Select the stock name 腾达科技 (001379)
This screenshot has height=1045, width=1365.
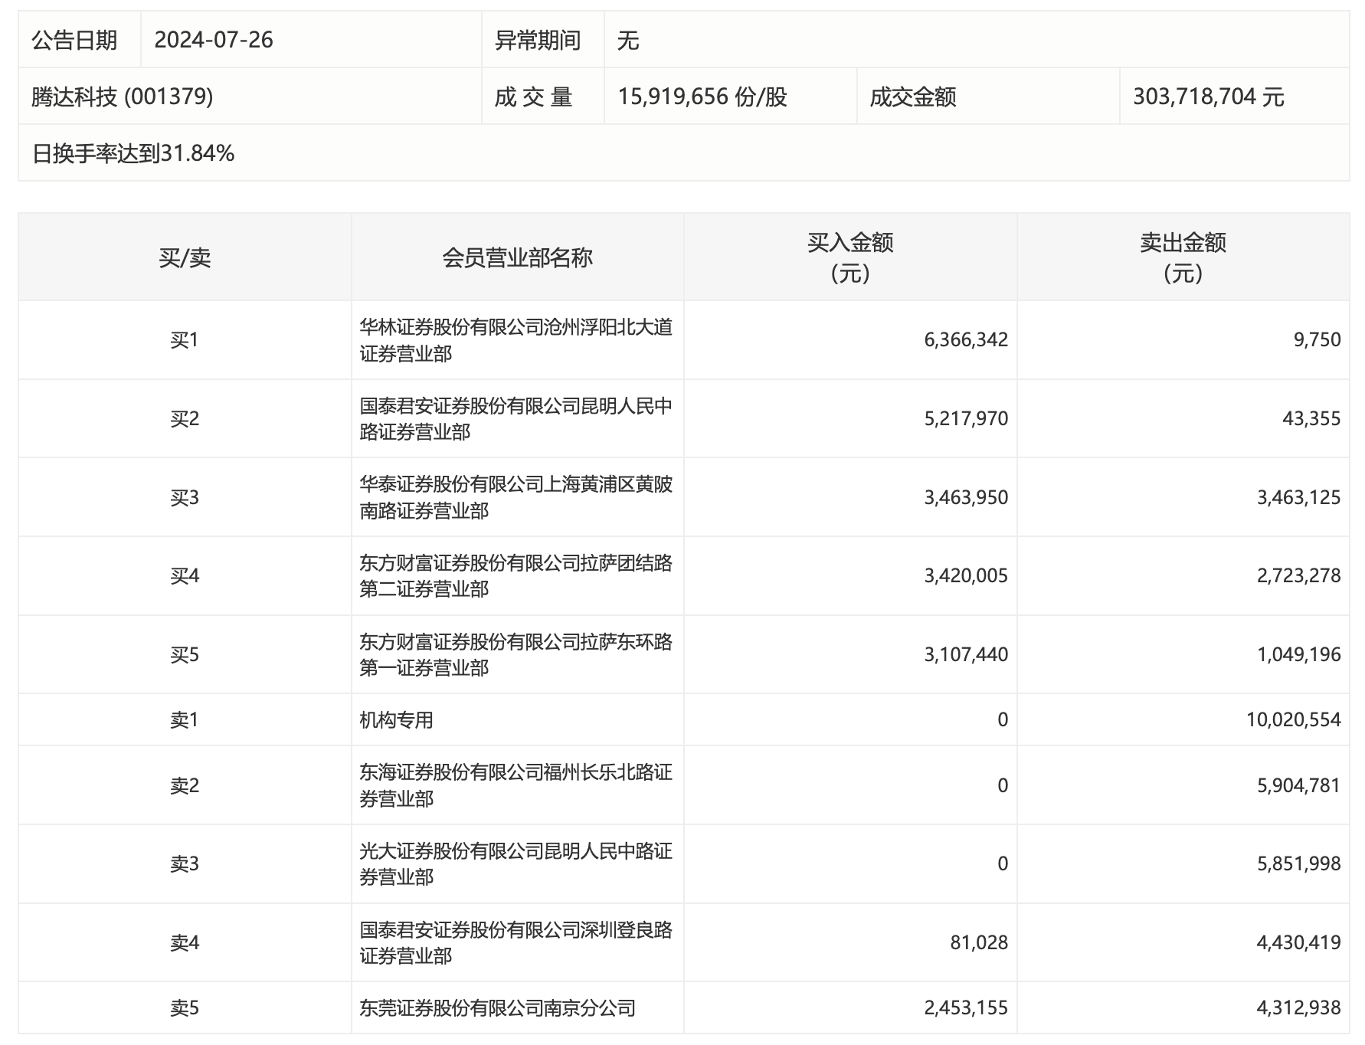(x=123, y=97)
